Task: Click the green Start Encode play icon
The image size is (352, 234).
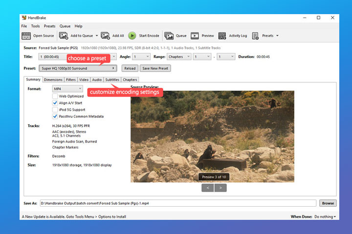Action: [132, 36]
